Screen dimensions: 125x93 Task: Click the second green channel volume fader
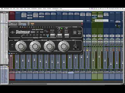point(99,57)
